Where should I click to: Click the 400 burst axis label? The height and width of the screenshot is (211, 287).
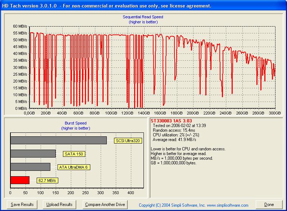pyautogui.click(x=131, y=193)
